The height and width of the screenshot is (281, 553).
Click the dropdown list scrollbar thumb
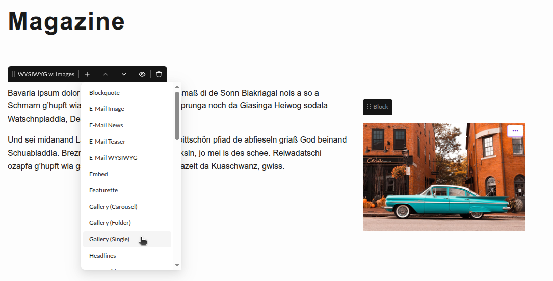click(x=177, y=116)
